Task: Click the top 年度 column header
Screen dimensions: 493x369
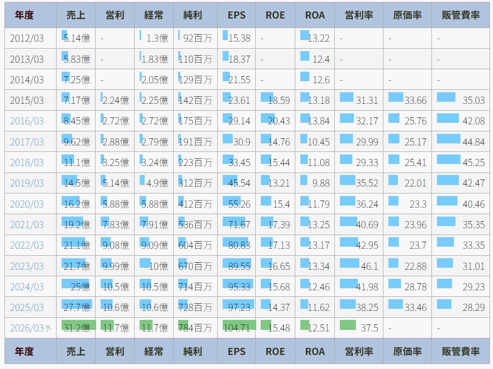Action: [x=31, y=15]
